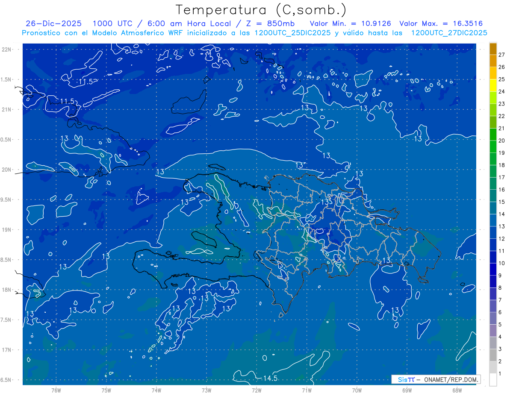513x396 pixels.
Task: Click the '14.5' contour label near the bottom
Action: click(x=270, y=378)
